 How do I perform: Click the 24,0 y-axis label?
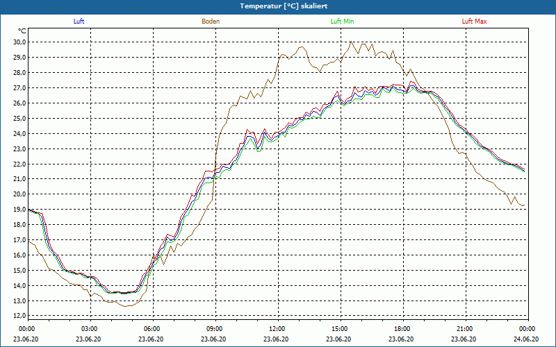pos(20,133)
